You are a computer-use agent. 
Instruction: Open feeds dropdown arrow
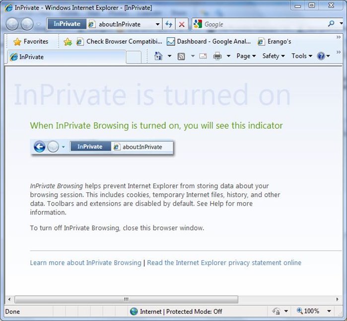coord(193,56)
